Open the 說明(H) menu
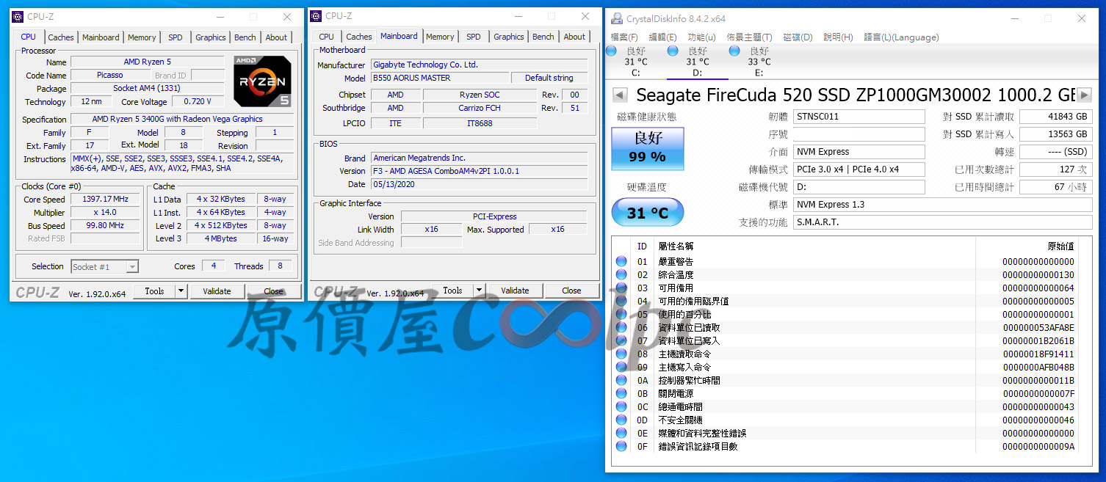Viewport: 1106px width, 482px height. 838,37
